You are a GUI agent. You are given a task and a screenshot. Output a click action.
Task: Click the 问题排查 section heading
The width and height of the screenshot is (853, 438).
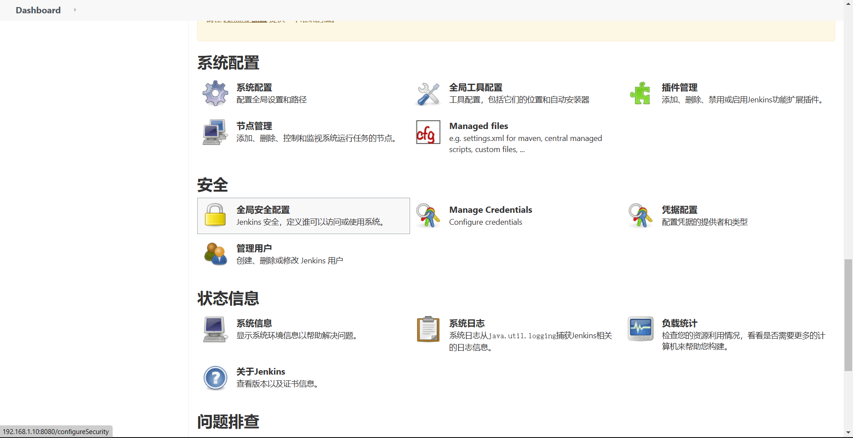click(228, 422)
